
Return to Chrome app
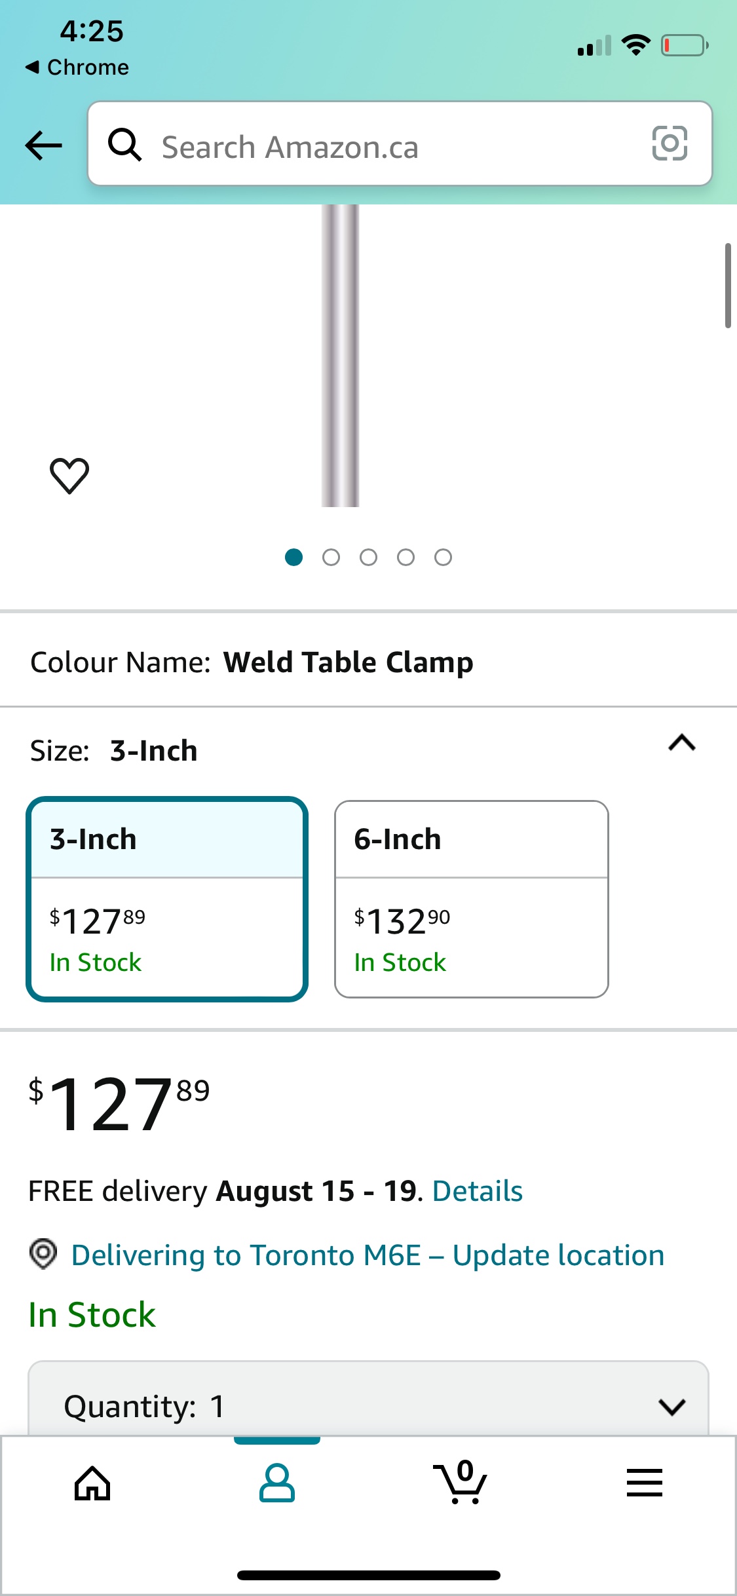(77, 67)
